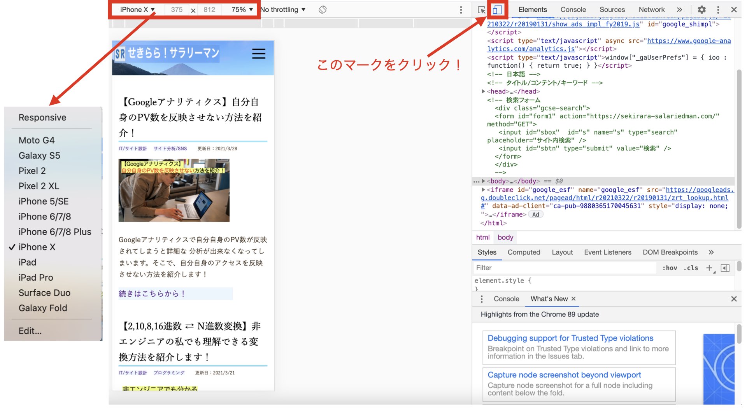Select Moto G4 device
The height and width of the screenshot is (420, 747).
37,140
